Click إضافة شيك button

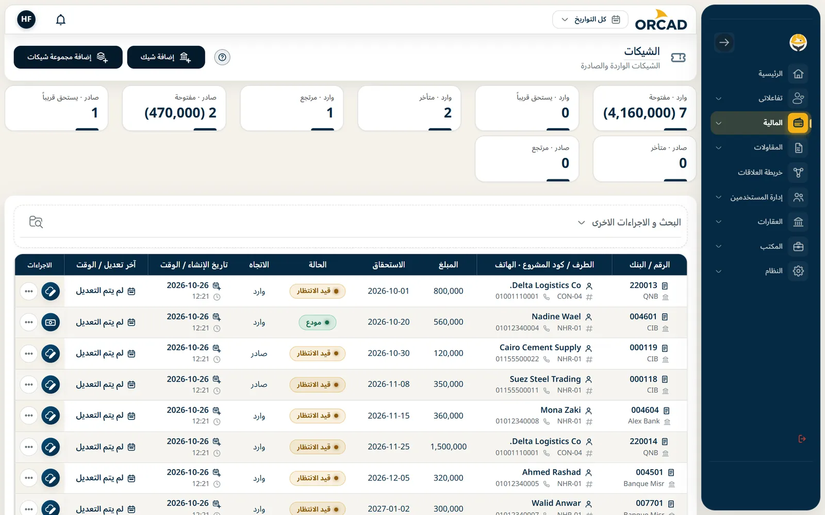166,57
